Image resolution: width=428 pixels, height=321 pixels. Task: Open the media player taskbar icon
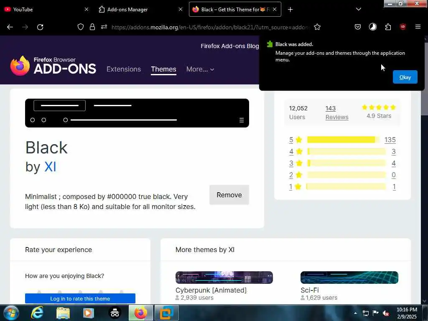click(x=88, y=313)
